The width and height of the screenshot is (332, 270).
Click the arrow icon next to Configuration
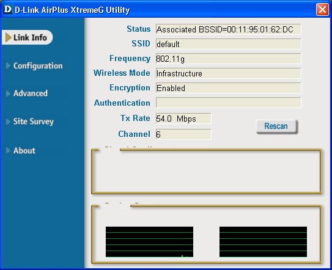(x=9, y=65)
